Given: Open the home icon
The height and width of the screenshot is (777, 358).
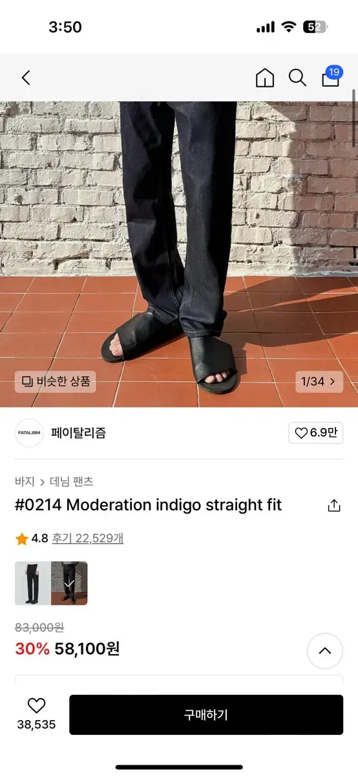Looking at the screenshot, I should pos(265,78).
